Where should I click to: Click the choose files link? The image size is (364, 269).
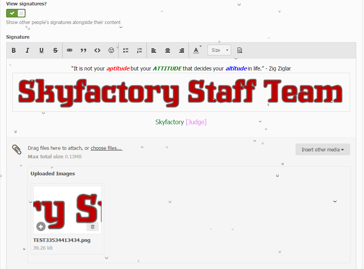tap(106, 148)
